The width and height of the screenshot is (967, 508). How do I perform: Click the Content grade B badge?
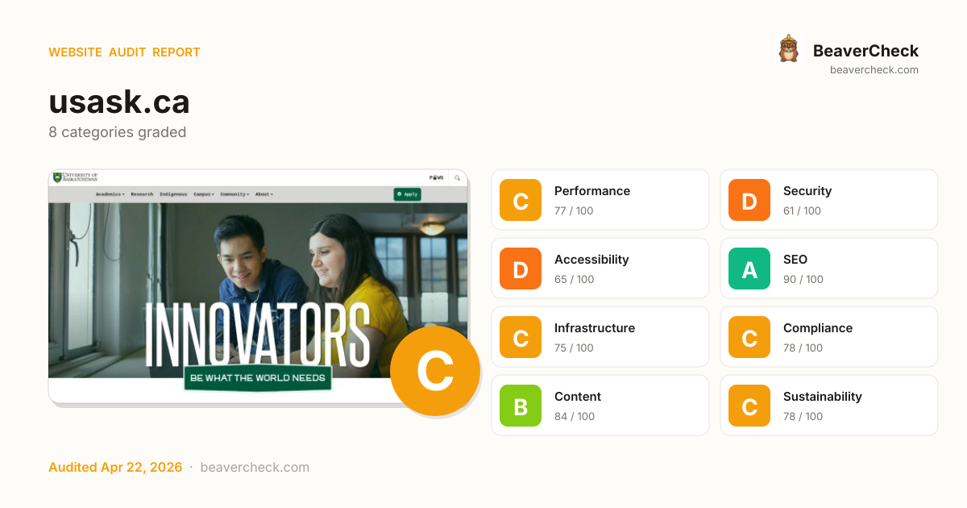tap(521, 406)
